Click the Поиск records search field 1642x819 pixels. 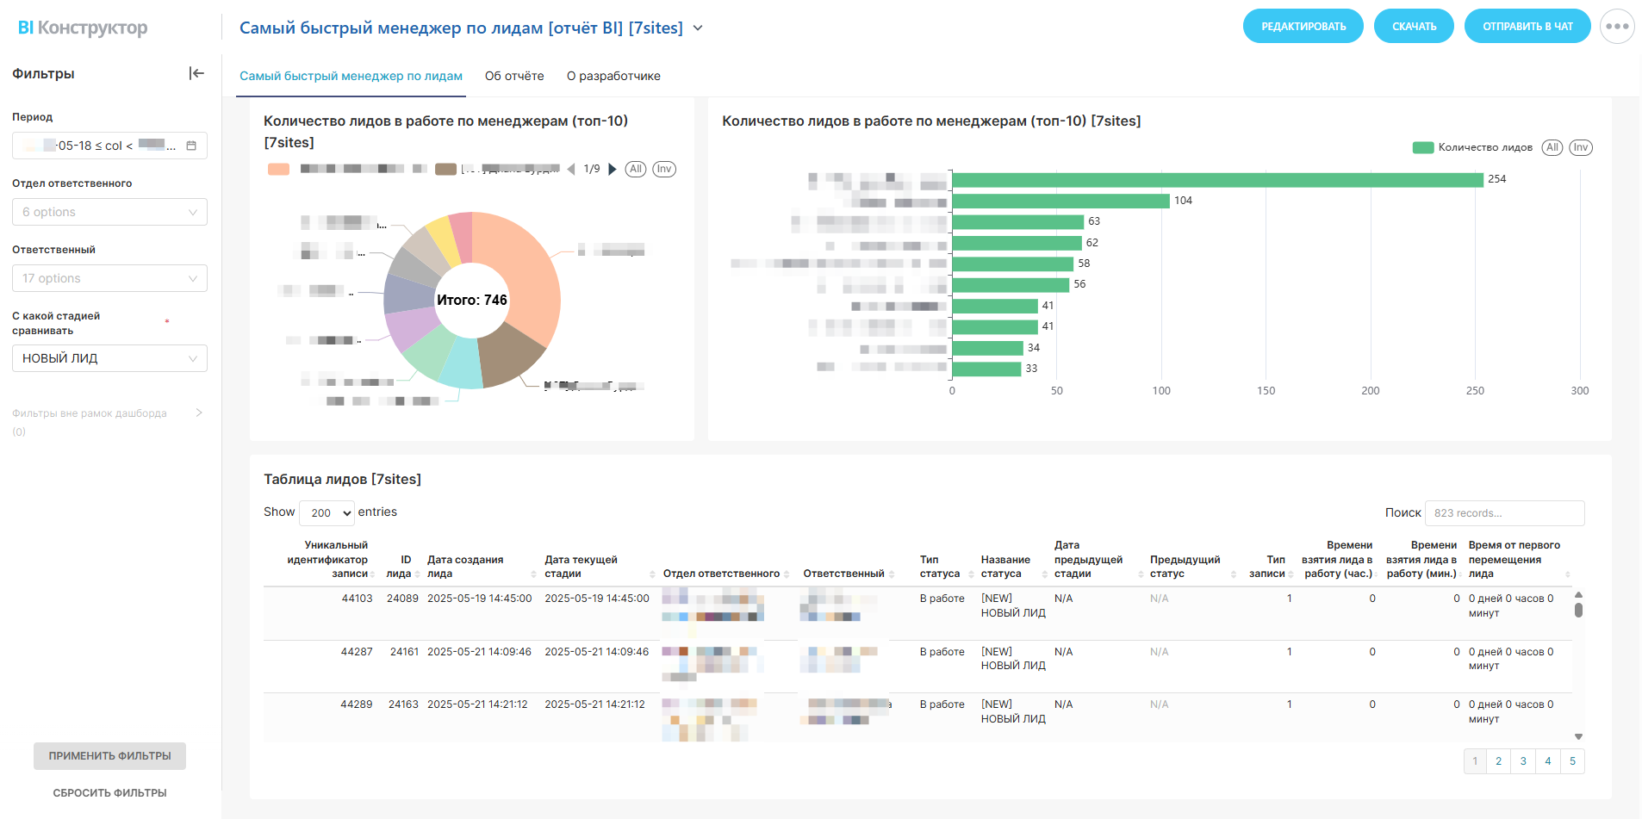[1504, 513]
